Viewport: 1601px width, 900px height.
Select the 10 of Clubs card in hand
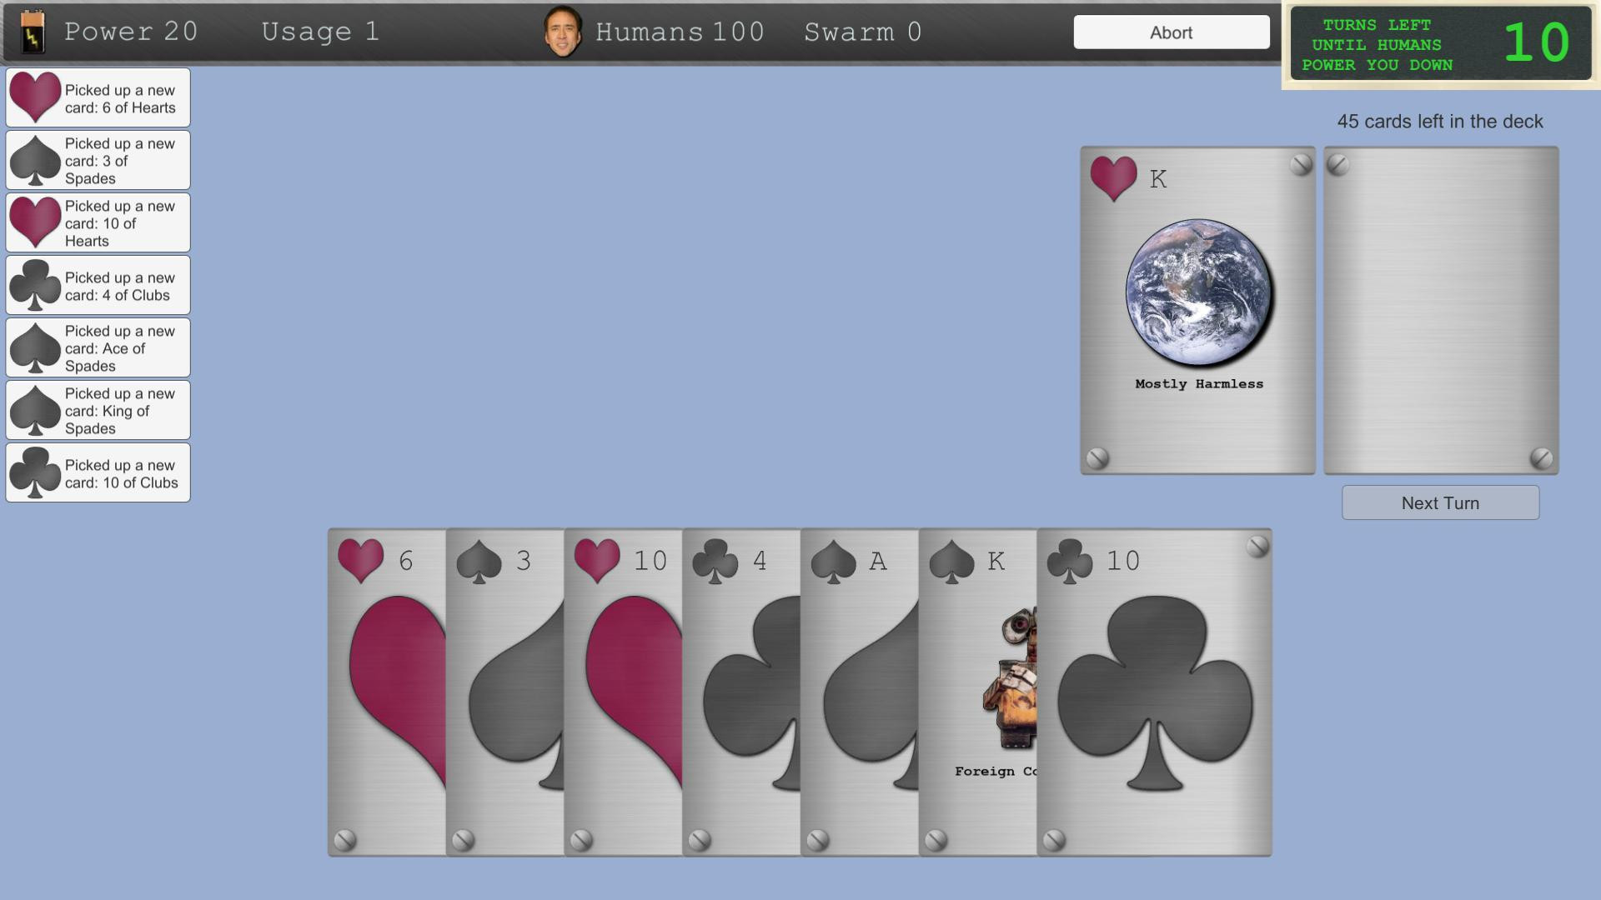pyautogui.click(x=1155, y=692)
